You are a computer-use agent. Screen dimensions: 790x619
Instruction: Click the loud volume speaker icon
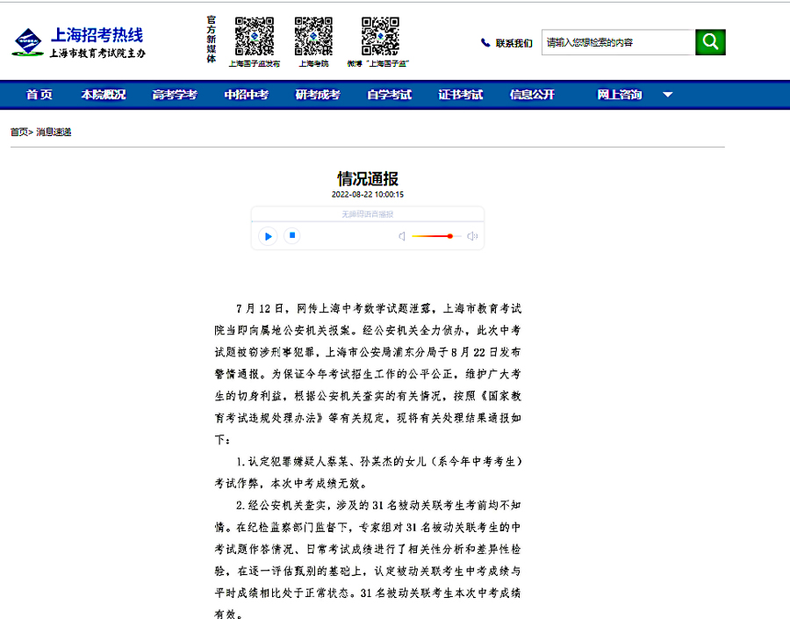(472, 236)
